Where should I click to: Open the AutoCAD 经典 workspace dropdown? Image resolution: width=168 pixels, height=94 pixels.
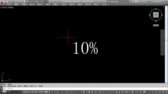click(x=38, y=2)
